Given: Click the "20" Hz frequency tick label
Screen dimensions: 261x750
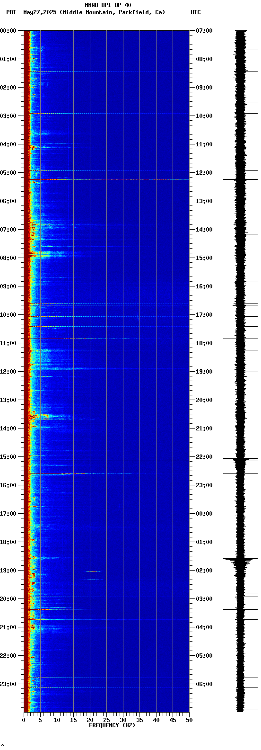Looking at the screenshot, I should (x=90, y=720).
